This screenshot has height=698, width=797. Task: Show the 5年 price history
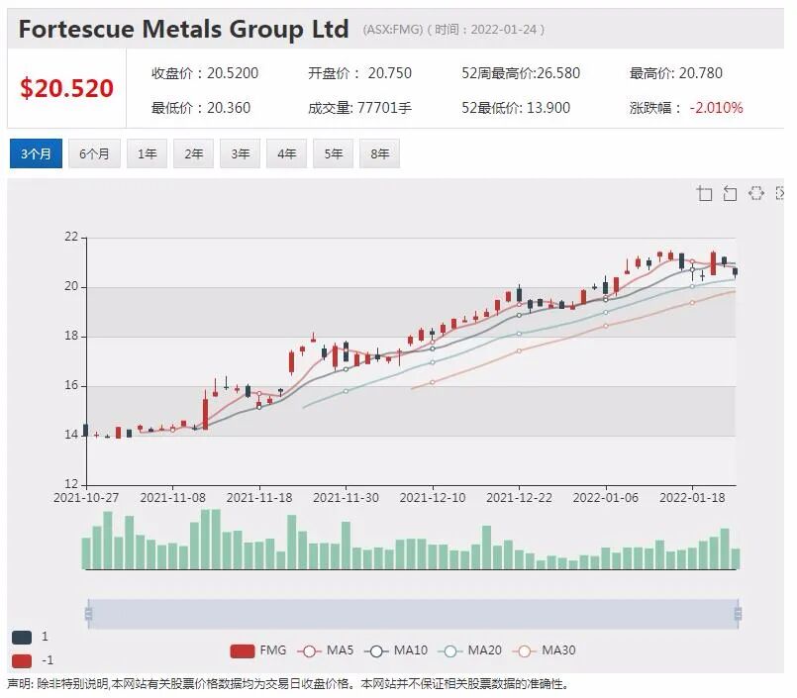point(333,153)
